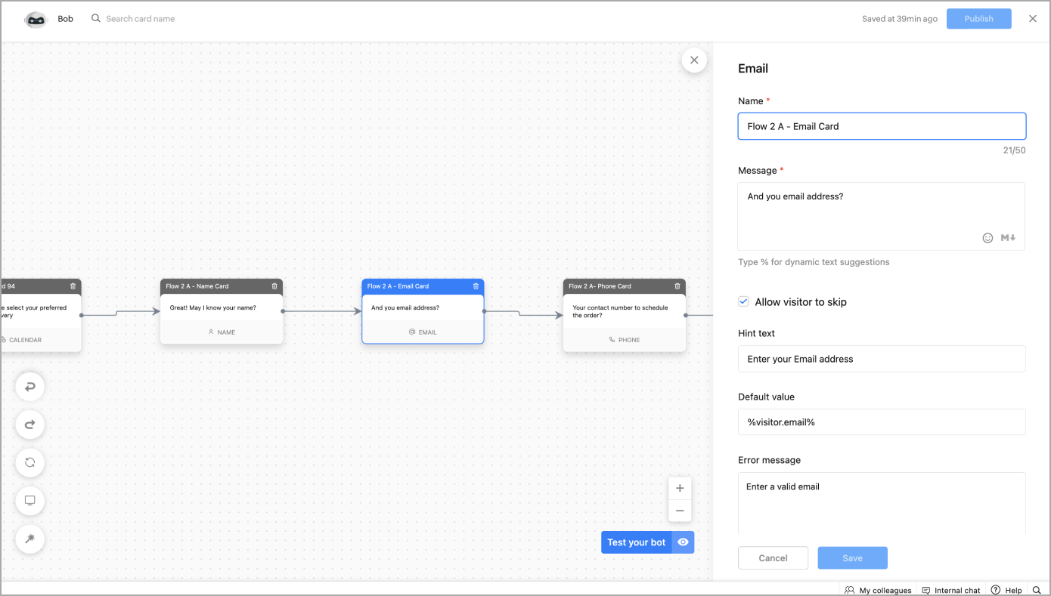
Task: Open Internal chat in bottom bar
Action: 951,590
